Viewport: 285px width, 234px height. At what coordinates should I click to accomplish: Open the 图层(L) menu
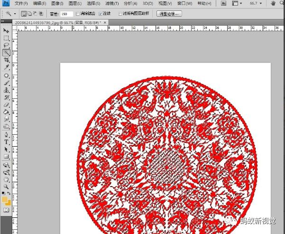(x=75, y=3)
